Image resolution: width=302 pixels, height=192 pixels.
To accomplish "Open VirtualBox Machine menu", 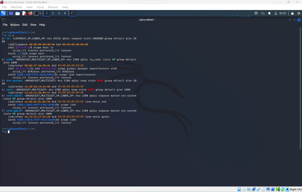I will pos(16,7).
